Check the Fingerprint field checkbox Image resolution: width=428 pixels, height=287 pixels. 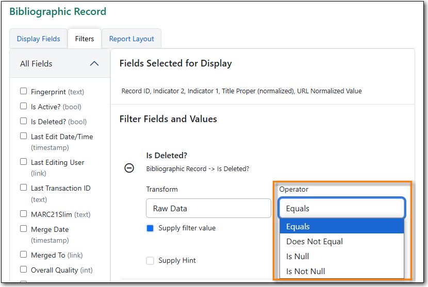click(x=24, y=91)
